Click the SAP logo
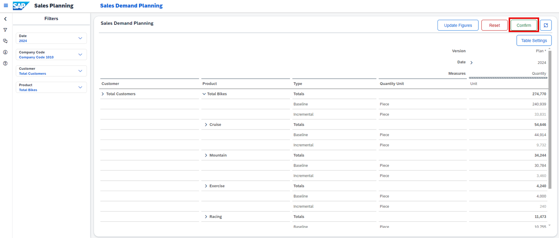 (21, 6)
